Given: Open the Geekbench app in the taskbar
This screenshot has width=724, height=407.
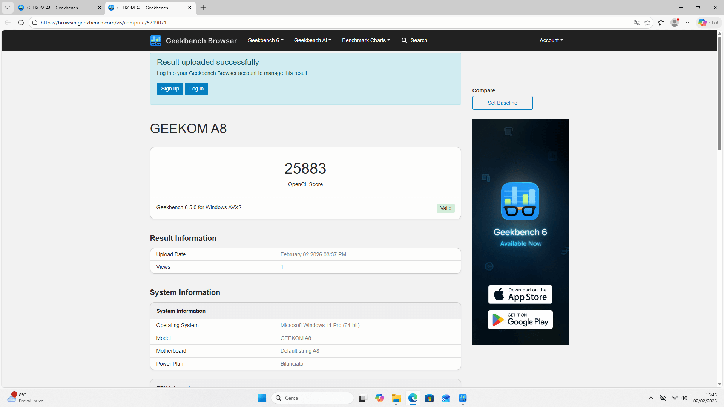Looking at the screenshot, I should 463,398.
